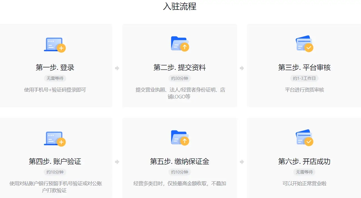The image size is (361, 198).
Task: Click the text 经营多类目时，仅按最高金额收取，不叠加
Action: pos(180,184)
